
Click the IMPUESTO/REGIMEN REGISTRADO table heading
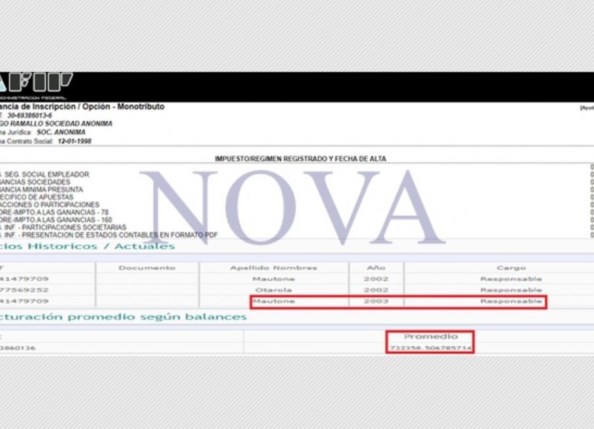click(300, 158)
